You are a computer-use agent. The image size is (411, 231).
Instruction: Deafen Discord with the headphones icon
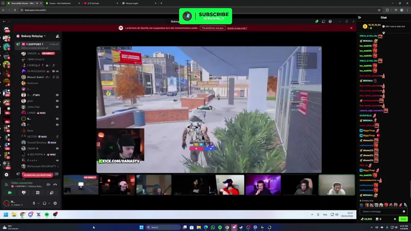coord(45,203)
